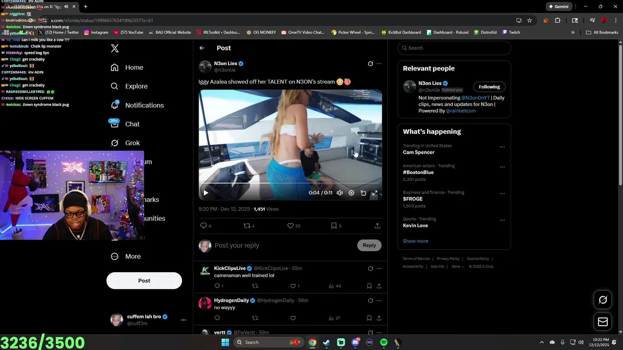
Task: Open the Chrome extensions puzzle icon
Action: [558, 20]
